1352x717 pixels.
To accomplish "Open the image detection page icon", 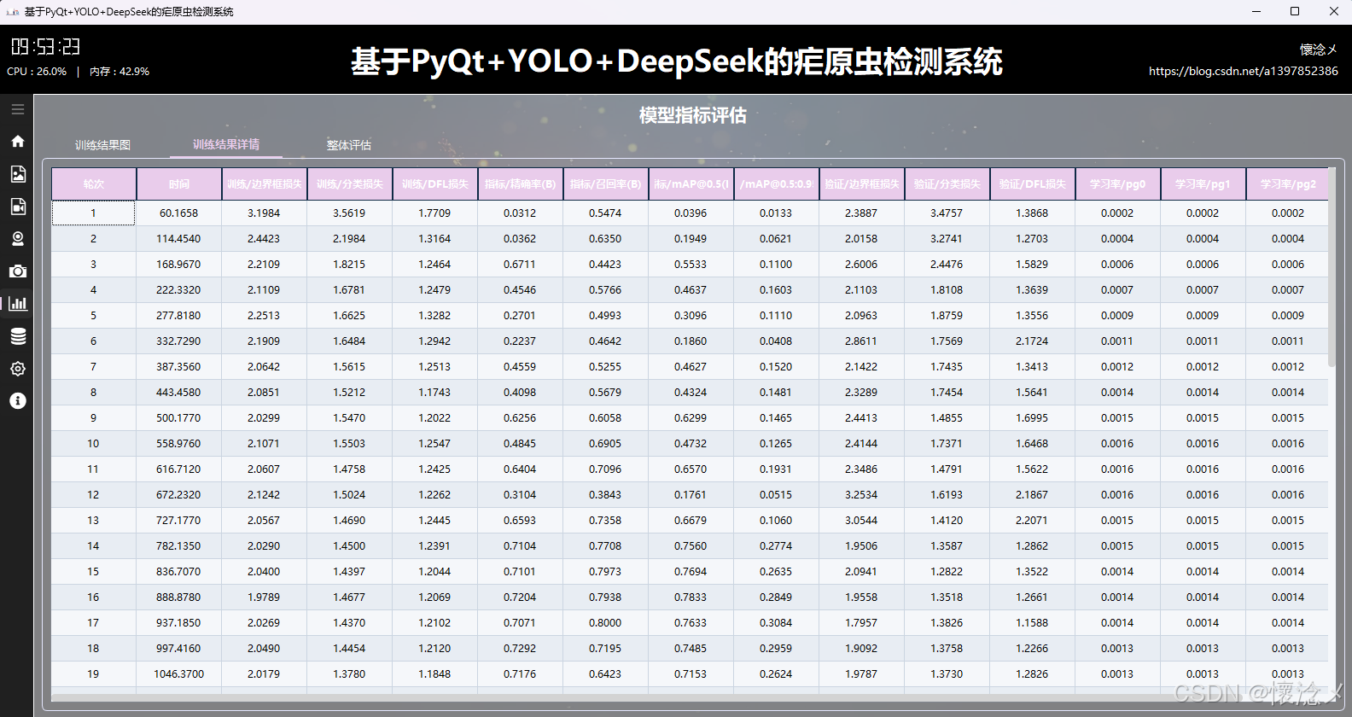I will [x=17, y=174].
